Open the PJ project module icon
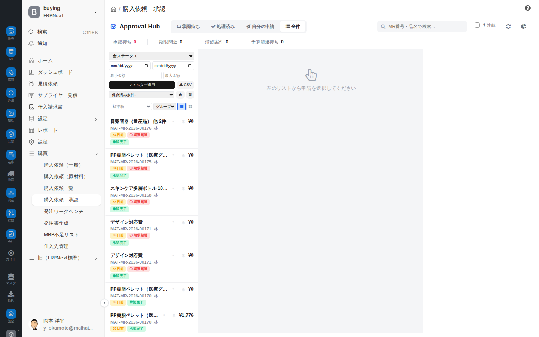Image resolution: width=539 pixels, height=337 pixels. (11, 52)
